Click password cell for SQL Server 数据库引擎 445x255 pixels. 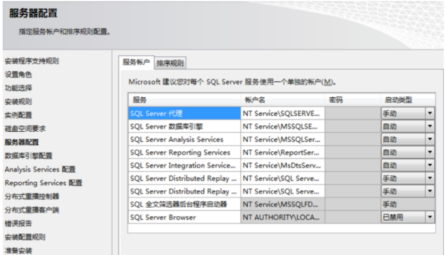click(353, 126)
